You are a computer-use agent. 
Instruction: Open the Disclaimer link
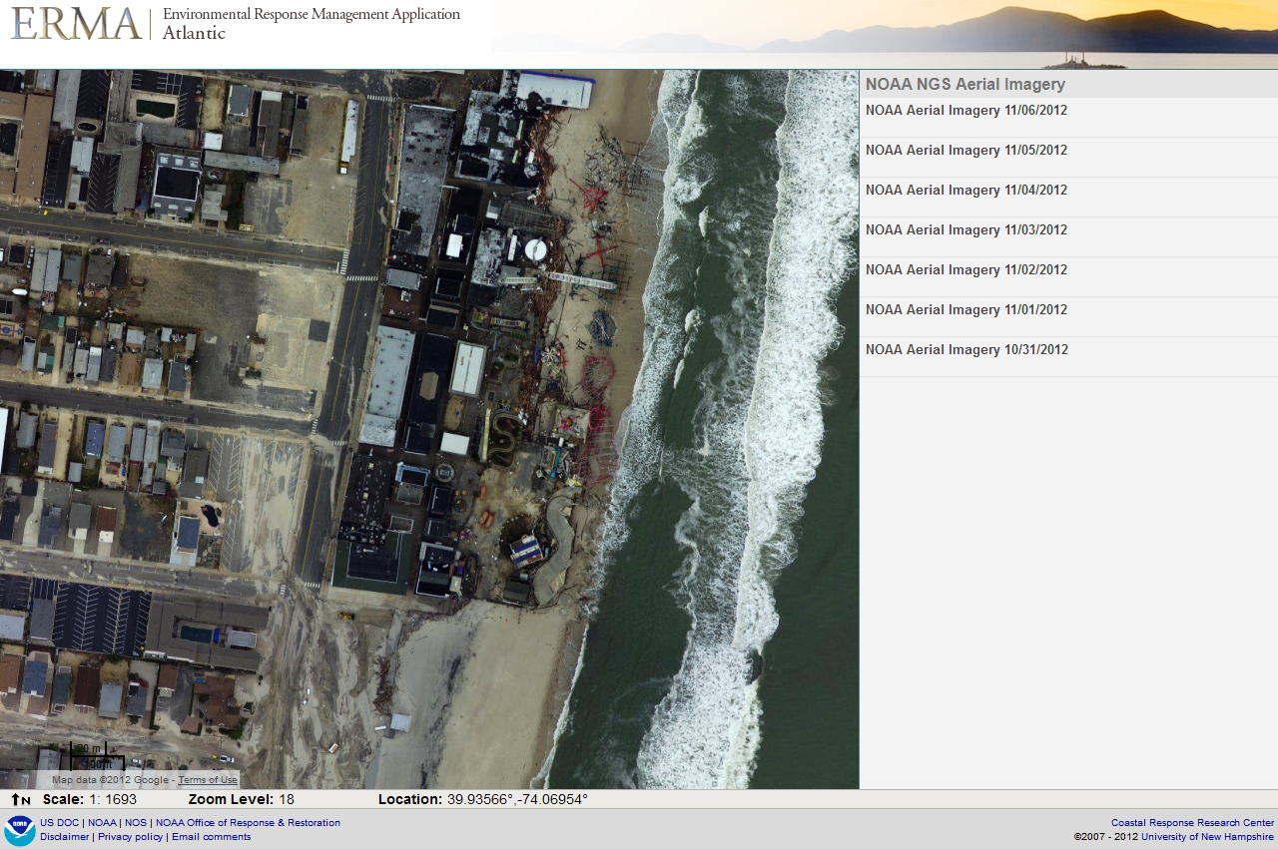click(x=65, y=837)
